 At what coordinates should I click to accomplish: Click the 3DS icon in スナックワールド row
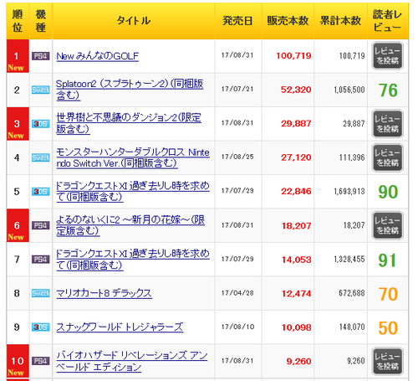click(41, 327)
